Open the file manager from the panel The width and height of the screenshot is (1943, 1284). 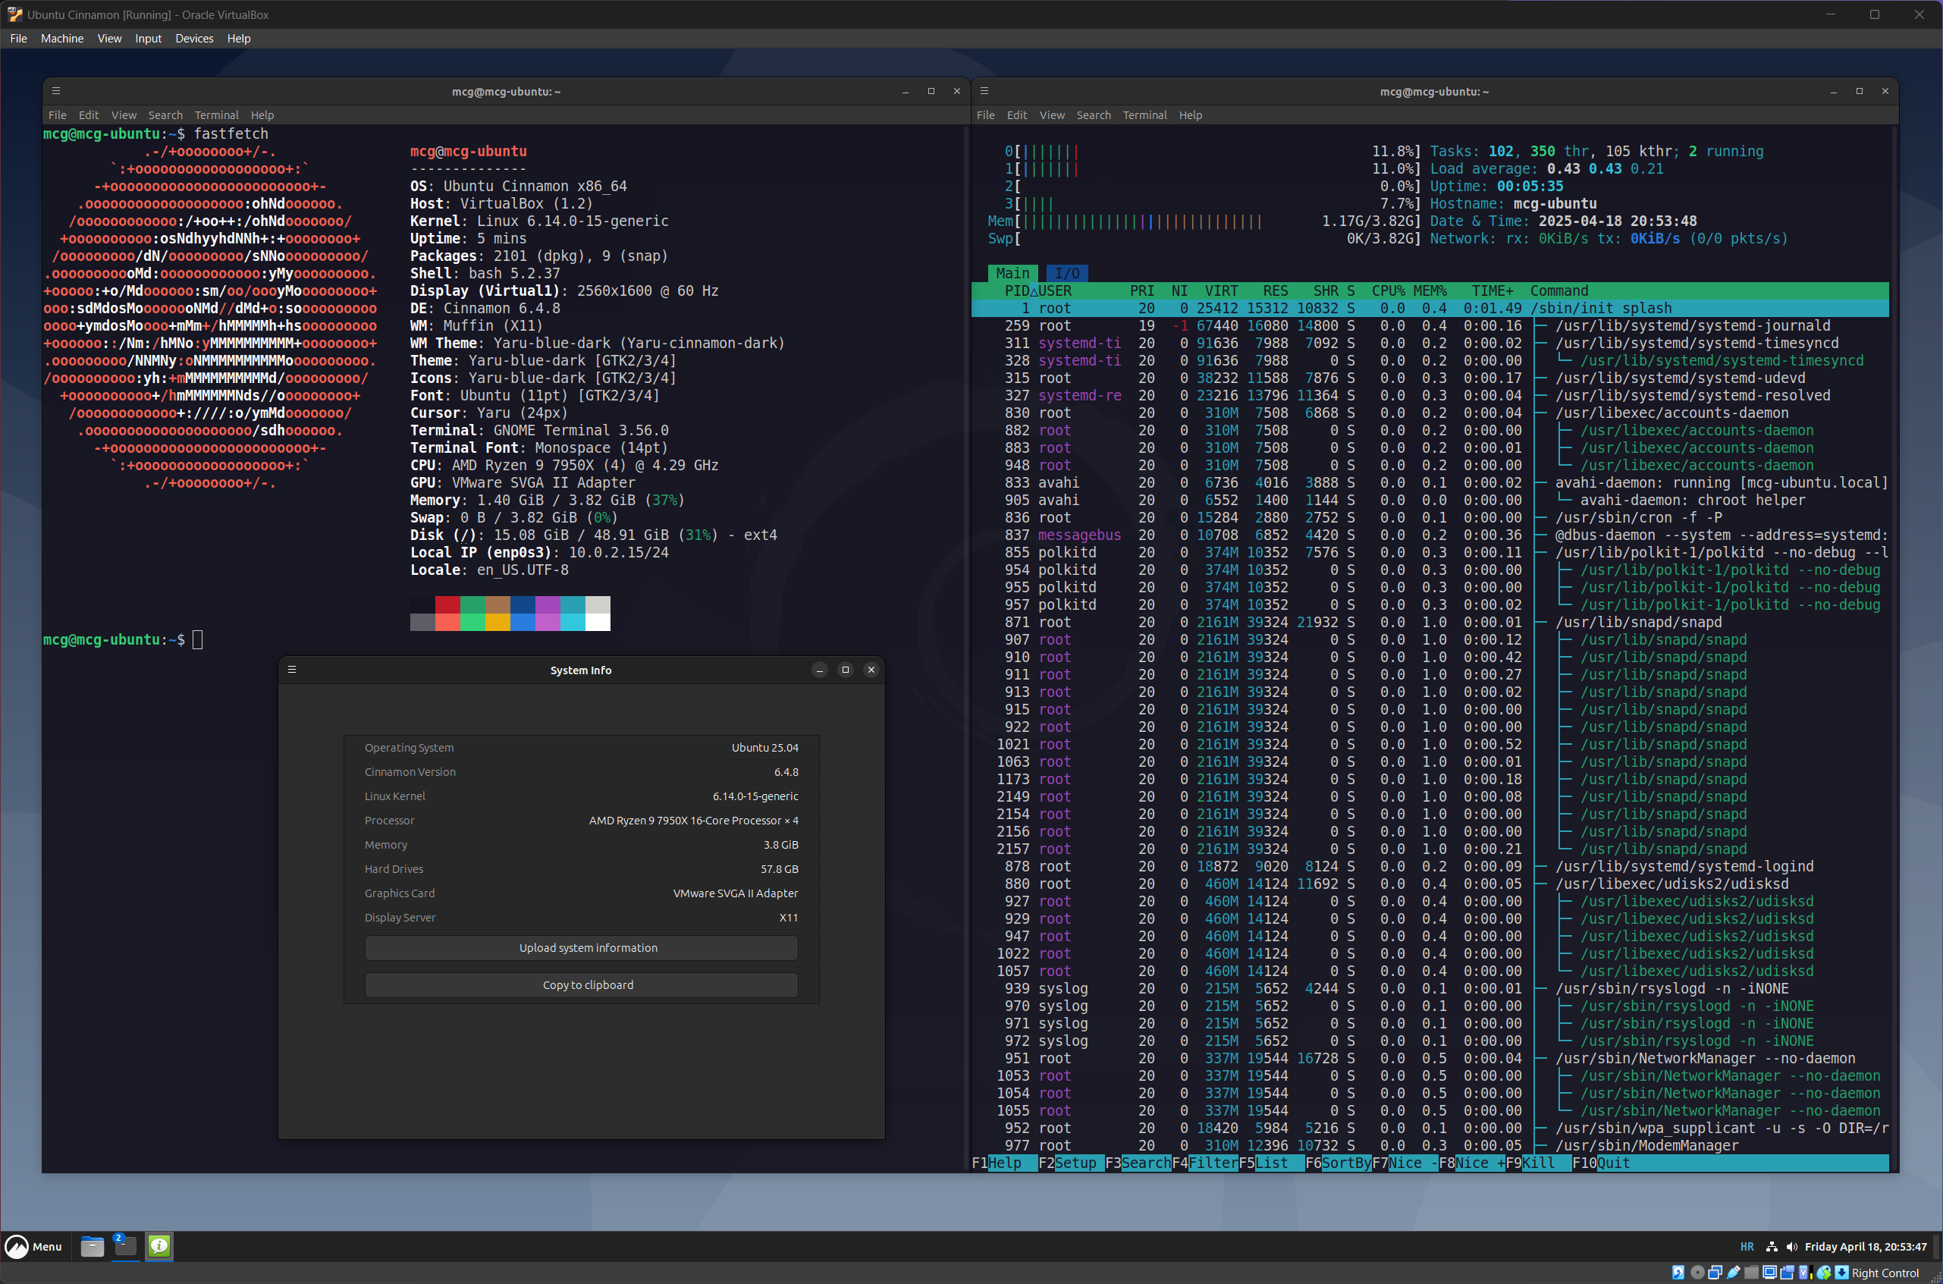[93, 1246]
